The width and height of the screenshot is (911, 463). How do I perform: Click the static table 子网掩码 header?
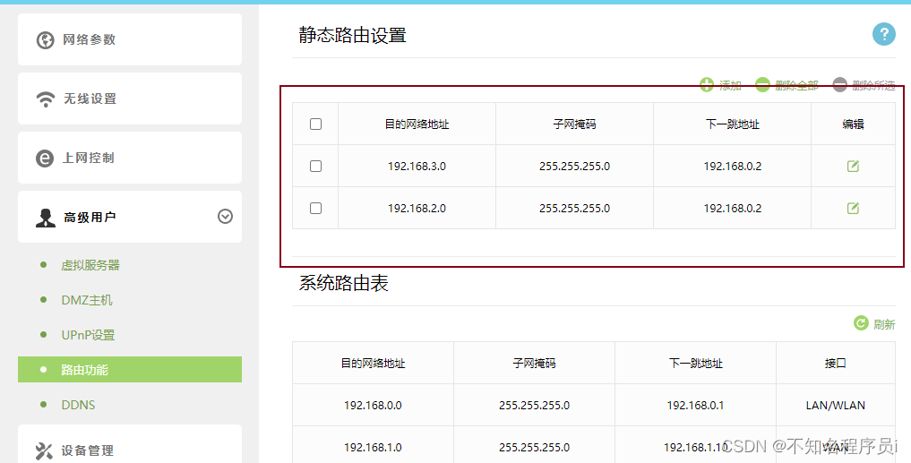pyautogui.click(x=574, y=124)
